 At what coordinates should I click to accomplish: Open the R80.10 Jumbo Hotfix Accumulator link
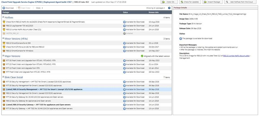point(236,56)
